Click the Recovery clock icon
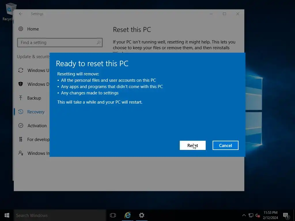Screen dimensions: 295x221 [x=21, y=112]
